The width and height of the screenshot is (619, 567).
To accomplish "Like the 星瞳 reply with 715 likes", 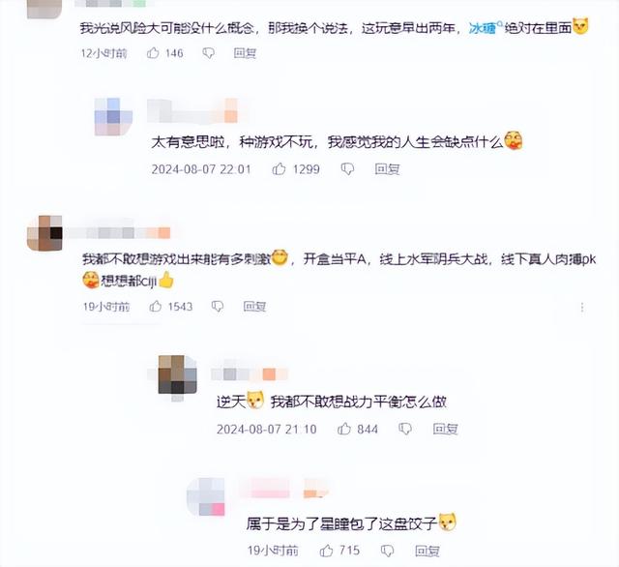I will click(326, 550).
